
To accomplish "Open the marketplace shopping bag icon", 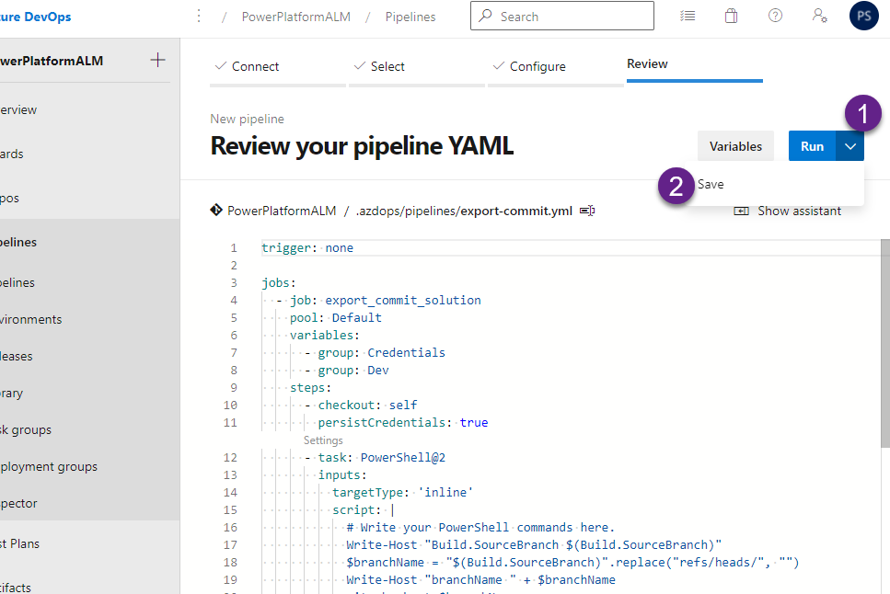I will click(x=731, y=17).
